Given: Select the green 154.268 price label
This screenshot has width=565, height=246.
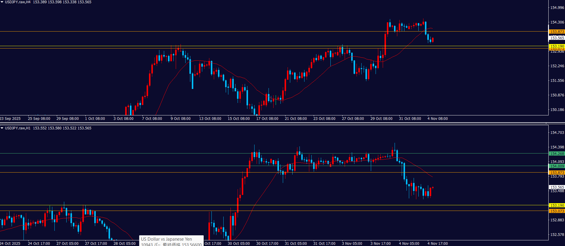Looking at the screenshot, I should tap(557, 154).
